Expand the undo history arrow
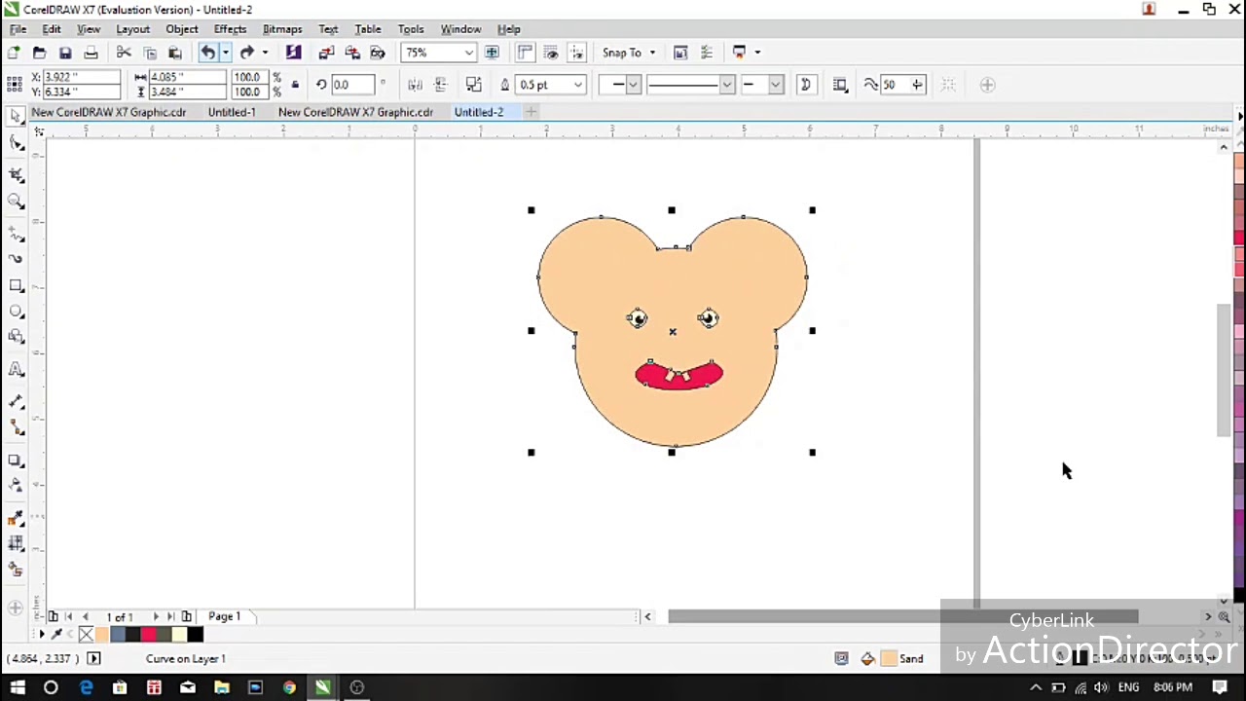This screenshot has width=1246, height=701. (x=225, y=53)
